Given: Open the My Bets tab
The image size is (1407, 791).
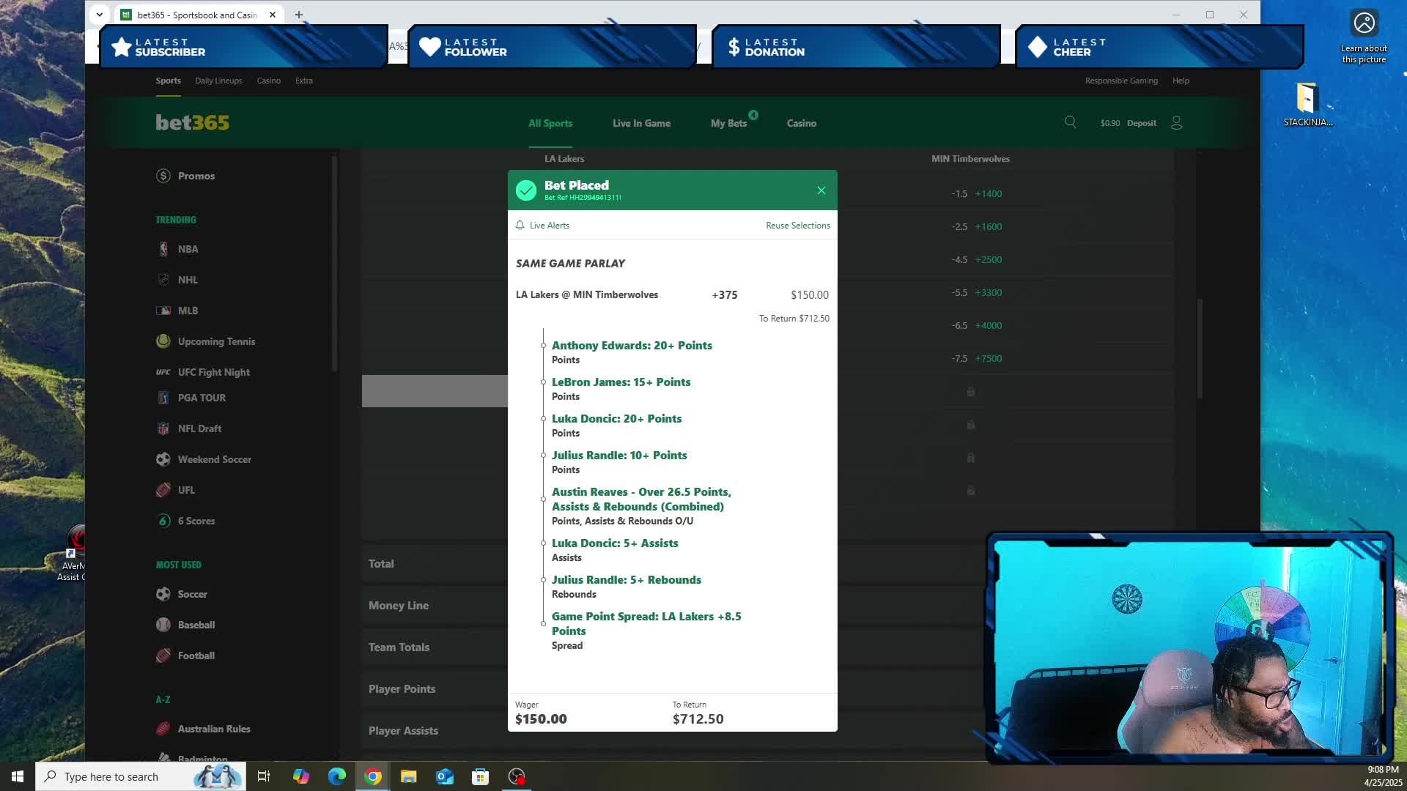Looking at the screenshot, I should tap(728, 123).
